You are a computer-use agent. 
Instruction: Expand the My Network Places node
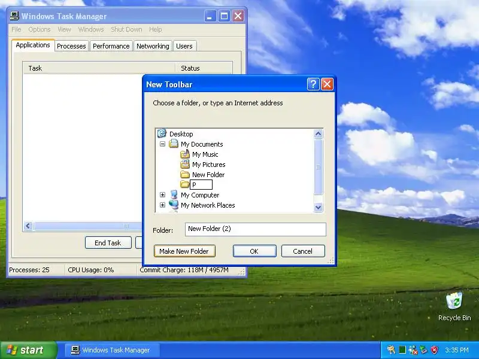pos(162,205)
